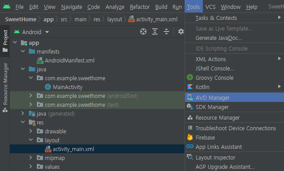This screenshot has width=284, height=171.
Task: Collapse the app module node
Action: [x=15, y=43]
